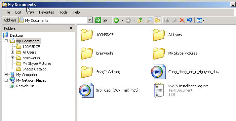Screen dimensions: 236x121
Task: Select the brainworks folder icon in file pane
Action: point(87,54)
